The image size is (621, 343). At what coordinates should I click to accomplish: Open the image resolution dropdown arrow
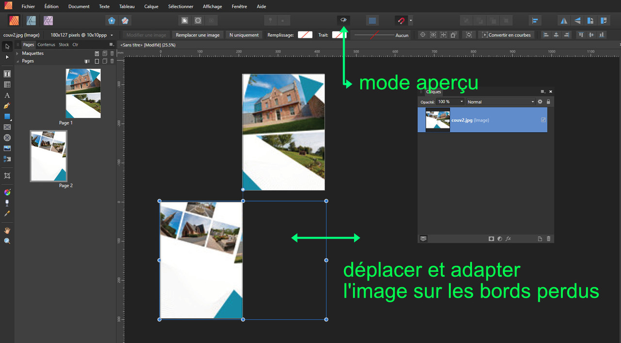[112, 35]
